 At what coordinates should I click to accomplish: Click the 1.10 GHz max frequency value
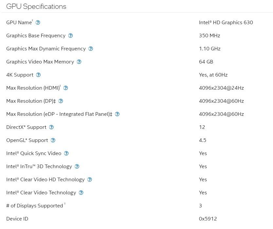pyautogui.click(x=210, y=49)
